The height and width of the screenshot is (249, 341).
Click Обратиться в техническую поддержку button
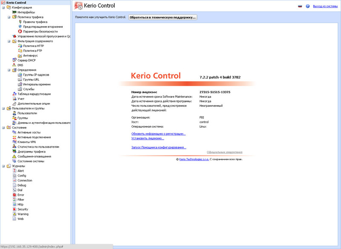163,17
